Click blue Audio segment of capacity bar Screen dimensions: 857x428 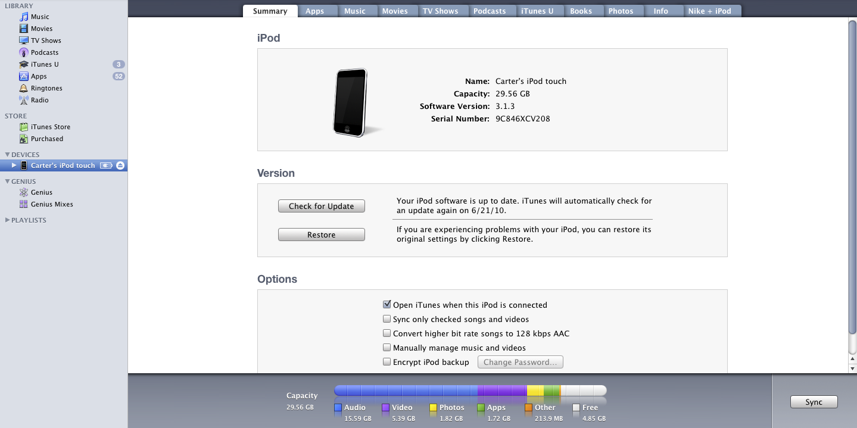[x=406, y=390]
